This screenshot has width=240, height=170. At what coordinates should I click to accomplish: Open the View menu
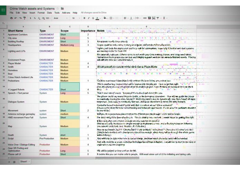25,13
